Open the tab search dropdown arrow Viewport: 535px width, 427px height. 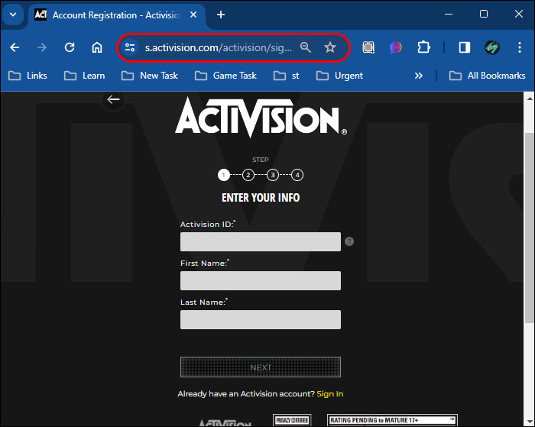pos(13,15)
